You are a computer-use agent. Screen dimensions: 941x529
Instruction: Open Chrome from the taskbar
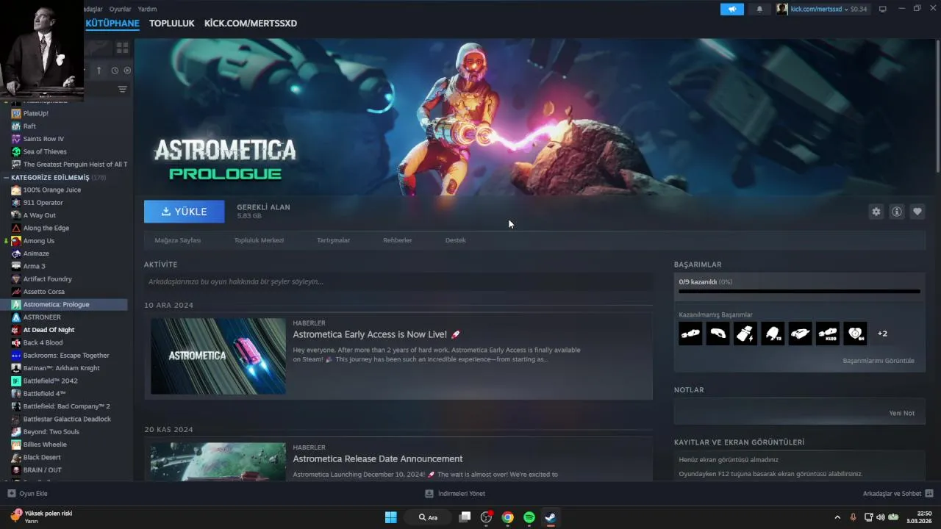click(507, 517)
